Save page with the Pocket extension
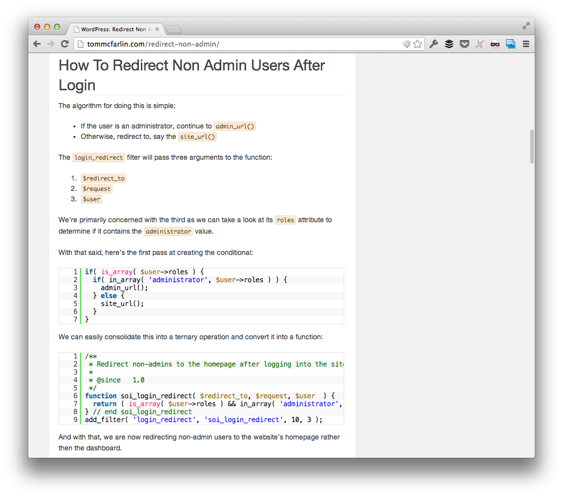Screen dimensions: 563x497 pyautogui.click(x=464, y=44)
